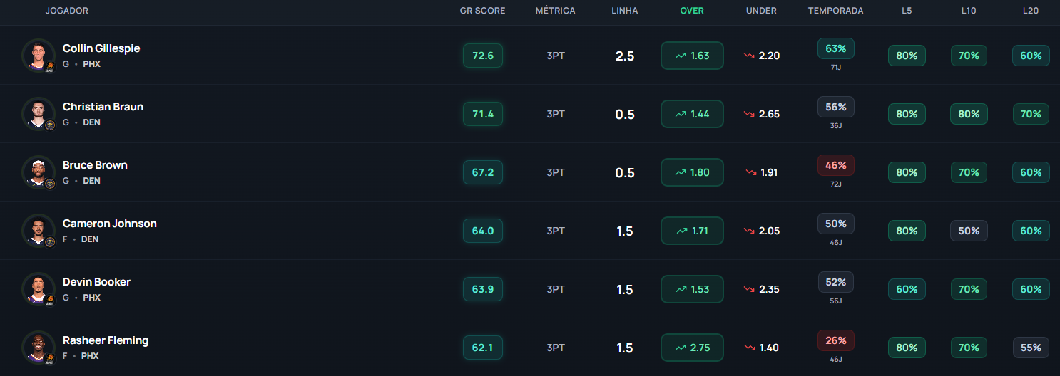Select Over 1.44 odds for Christian Braun
Image resolution: width=1060 pixels, height=376 pixels.
(x=692, y=114)
